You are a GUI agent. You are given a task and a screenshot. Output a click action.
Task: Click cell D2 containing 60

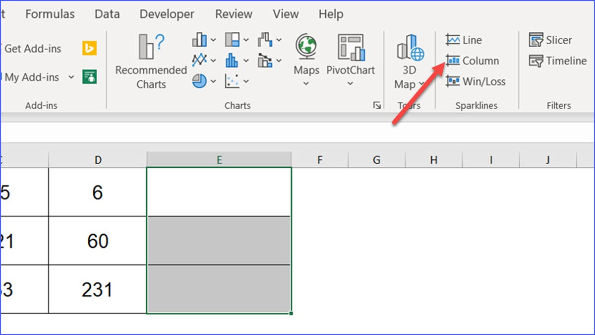pyautogui.click(x=98, y=241)
